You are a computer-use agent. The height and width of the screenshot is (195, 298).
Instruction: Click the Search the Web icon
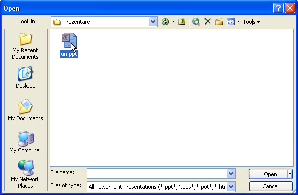(196, 22)
